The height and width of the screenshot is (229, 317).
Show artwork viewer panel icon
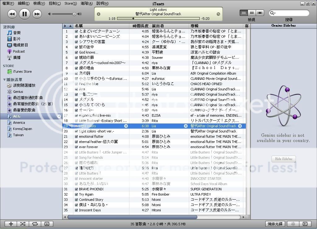coord(47,224)
